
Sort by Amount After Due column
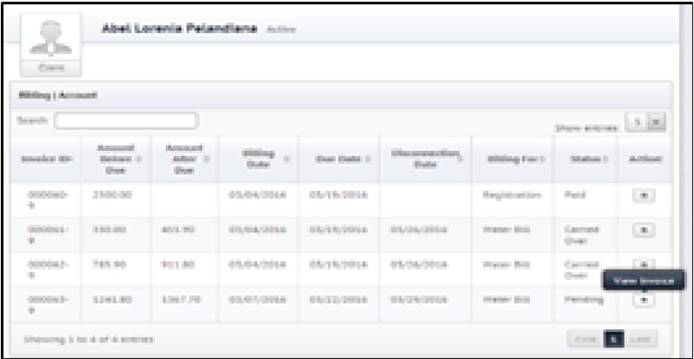coord(184,159)
